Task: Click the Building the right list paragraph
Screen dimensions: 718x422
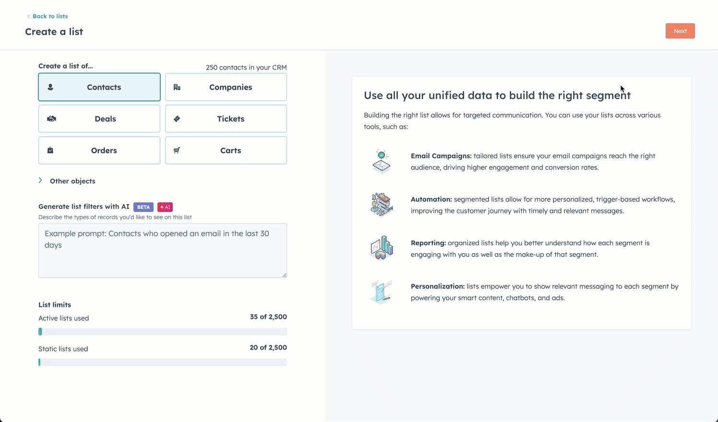Action: coord(512,121)
